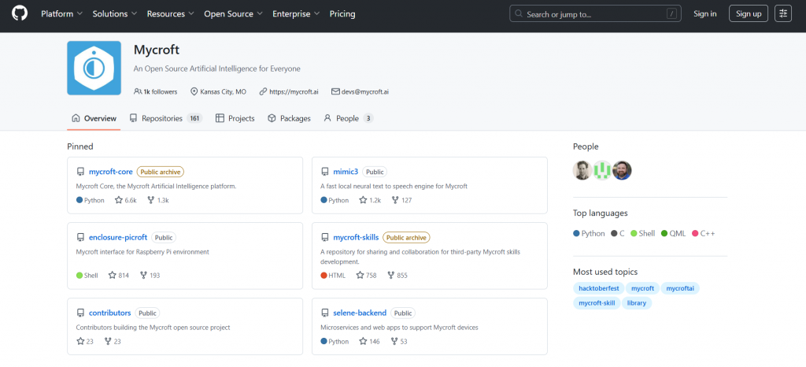Click the third bearded member avatar under People
This screenshot has height=367, width=806.
[x=622, y=171]
